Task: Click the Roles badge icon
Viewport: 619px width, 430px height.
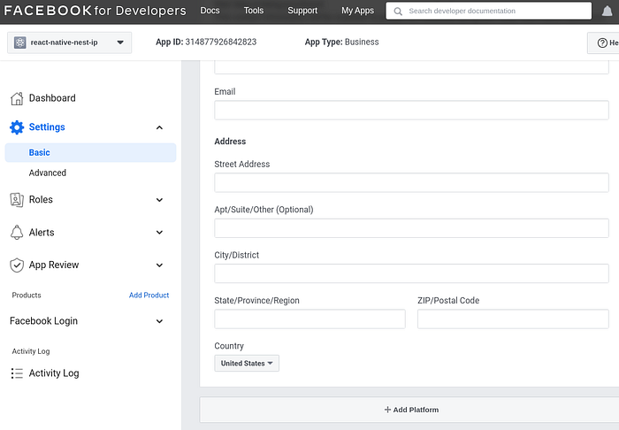Action: click(x=17, y=200)
